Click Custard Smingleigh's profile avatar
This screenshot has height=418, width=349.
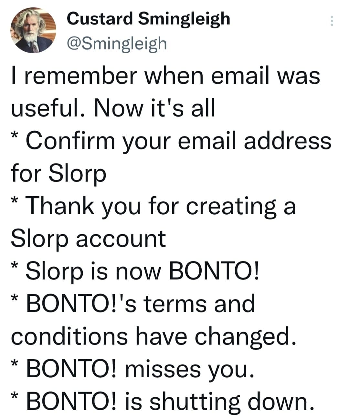(34, 30)
